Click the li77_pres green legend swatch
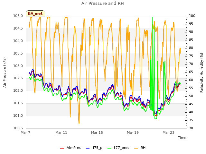206x154 pixels. tap(109, 148)
